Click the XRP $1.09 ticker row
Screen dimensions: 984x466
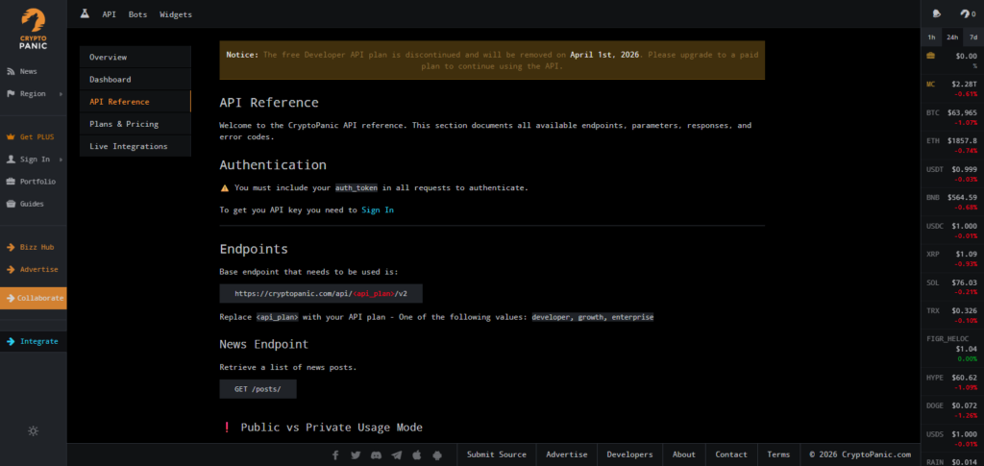[952, 259]
